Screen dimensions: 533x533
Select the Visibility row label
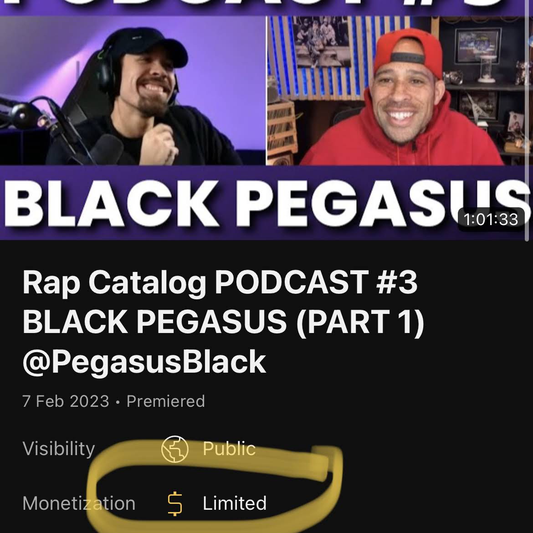click(x=59, y=449)
